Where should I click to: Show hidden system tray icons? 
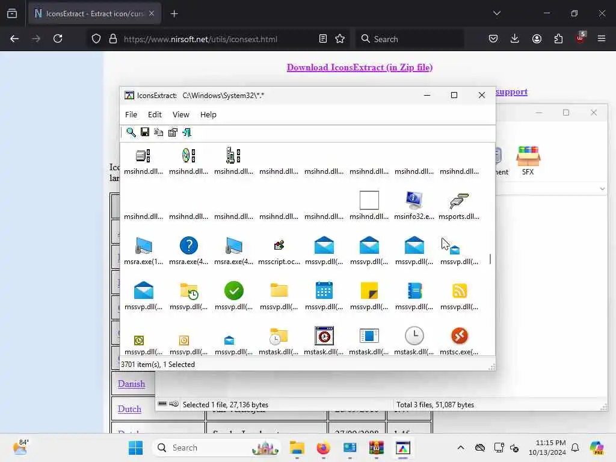[461, 448]
